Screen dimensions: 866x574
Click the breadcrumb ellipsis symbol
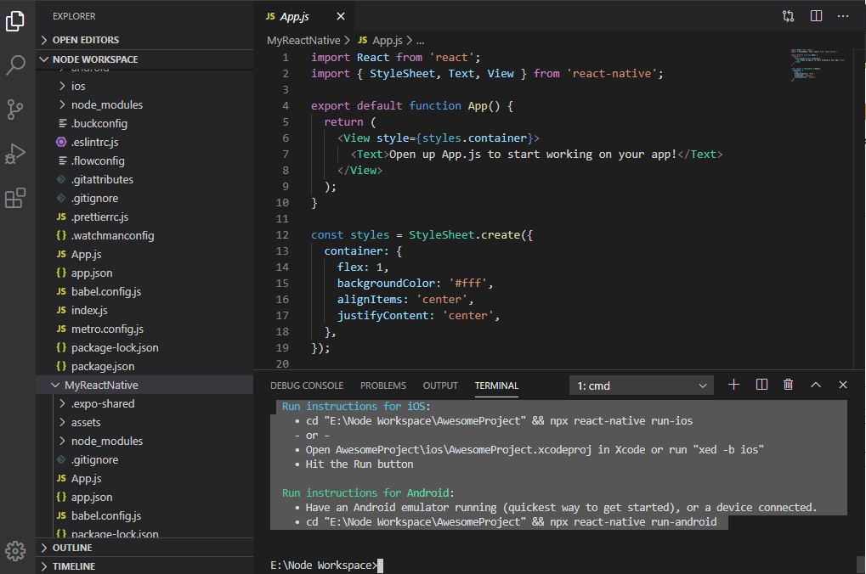[x=421, y=41]
